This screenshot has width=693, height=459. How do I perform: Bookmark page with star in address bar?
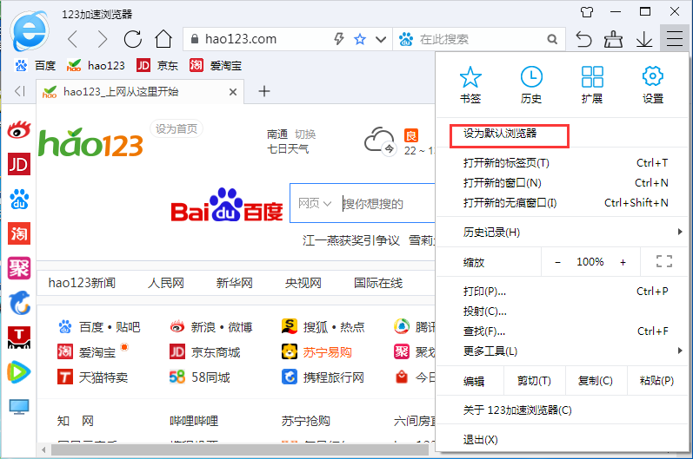(x=360, y=39)
